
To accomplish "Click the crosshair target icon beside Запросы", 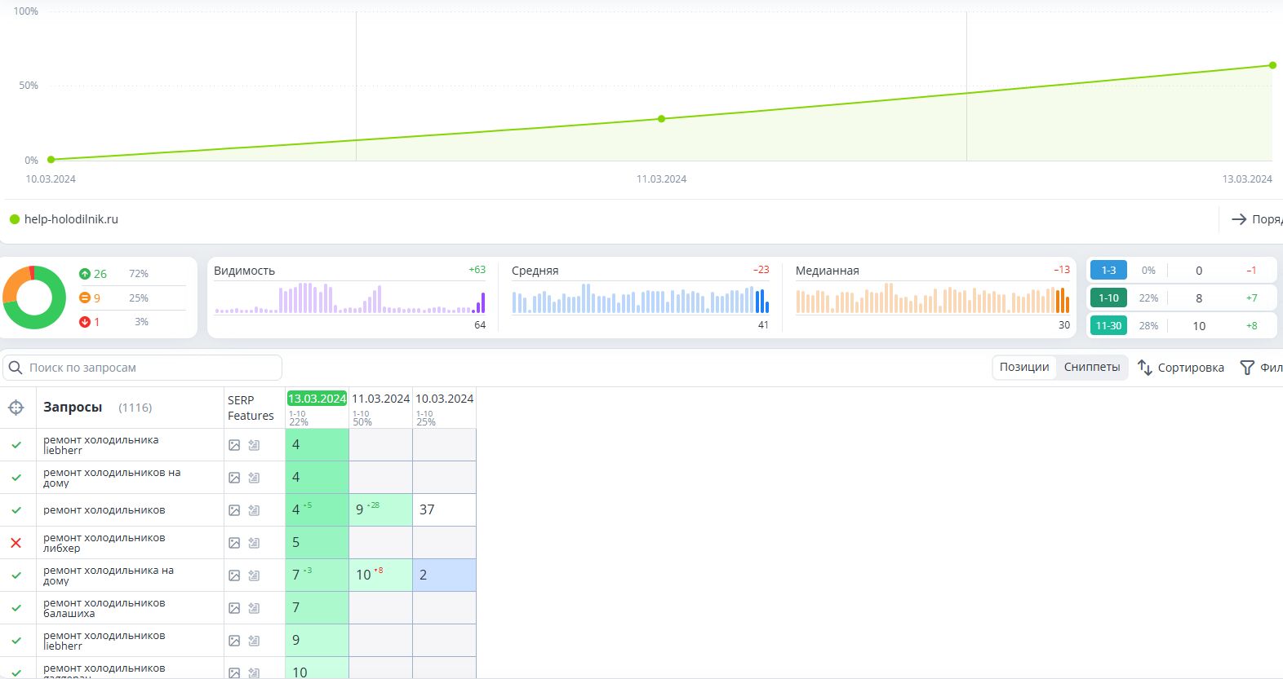I will (16, 407).
